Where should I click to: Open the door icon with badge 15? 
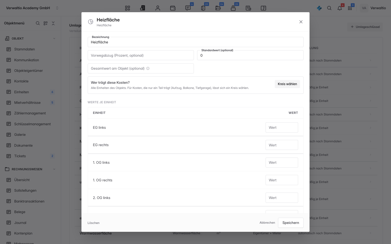tap(203, 8)
